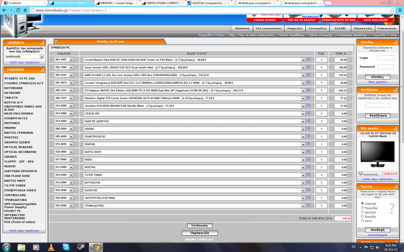Open info icon for ΠΟΝΤΙΚΙ row
Viewport: 404px width, 252px height.
[x=308, y=144]
